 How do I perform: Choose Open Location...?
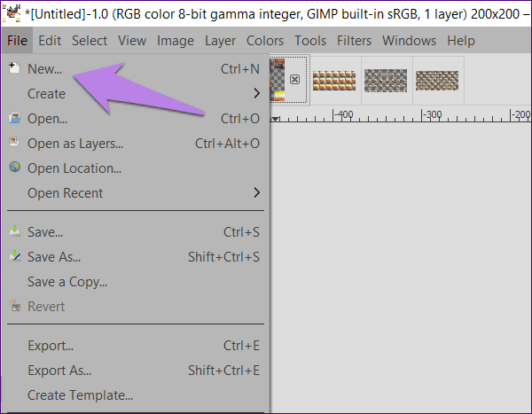[x=135, y=168]
